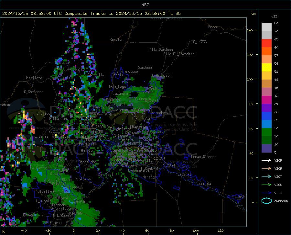Click the 'S_MARTIN' map label
This screenshot has height=235, width=291.
point(134,144)
